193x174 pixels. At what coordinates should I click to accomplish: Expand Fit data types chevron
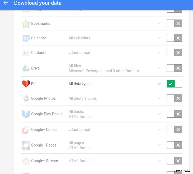[x=159, y=84]
